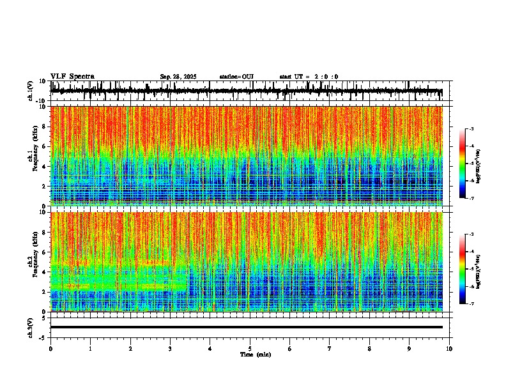Click the "2" kHz tick on ch.2 frequency axis
This screenshot has height=391, width=506.
pos(45,292)
